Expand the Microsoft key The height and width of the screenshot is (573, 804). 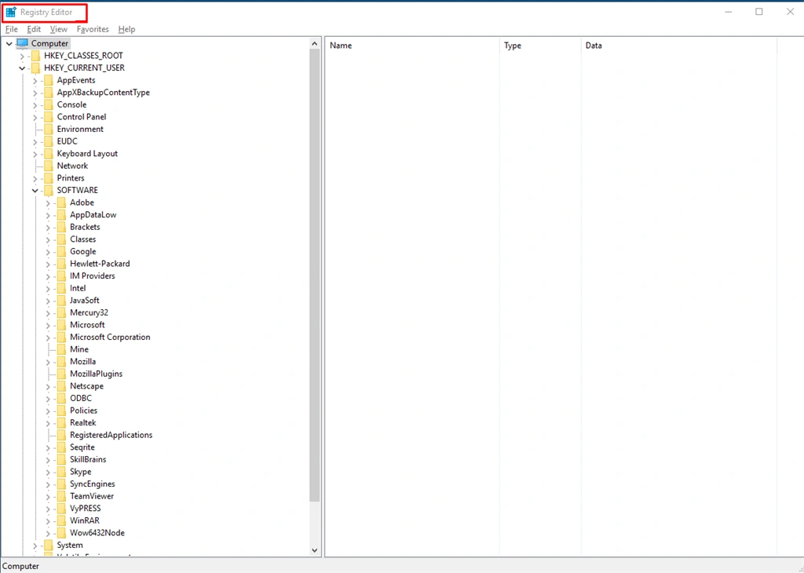click(48, 326)
